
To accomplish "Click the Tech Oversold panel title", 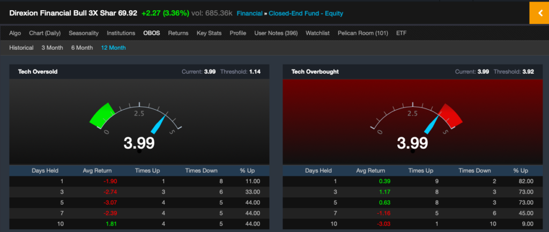I will pyautogui.click(x=38, y=72).
